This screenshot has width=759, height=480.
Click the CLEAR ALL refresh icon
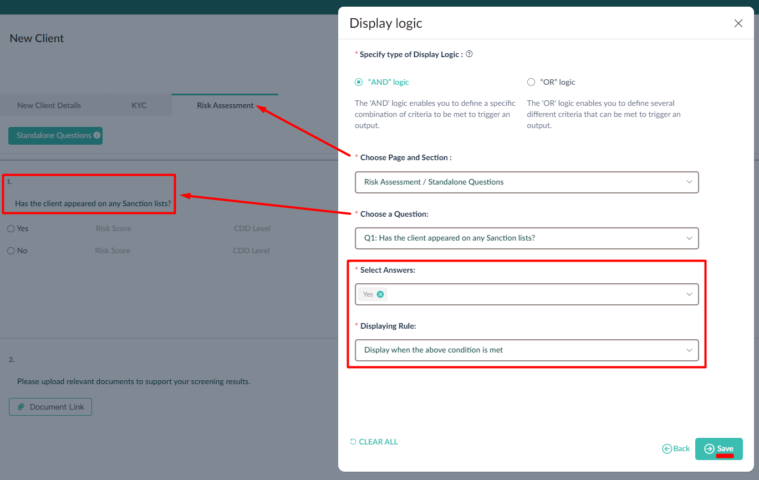tap(353, 442)
